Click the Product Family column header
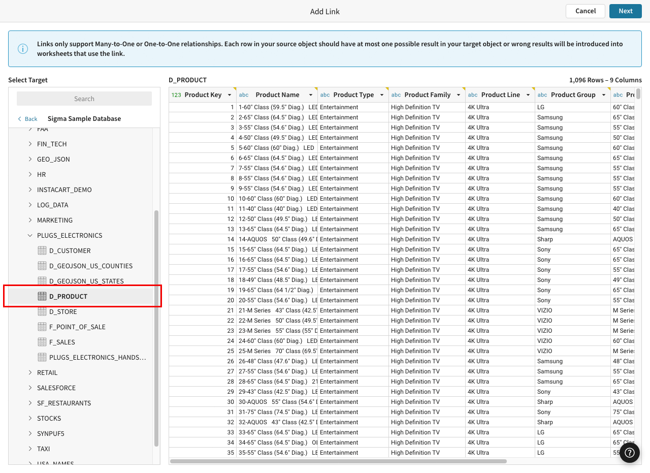 [427, 95]
